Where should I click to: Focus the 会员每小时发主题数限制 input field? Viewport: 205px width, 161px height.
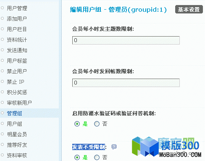[126, 40]
